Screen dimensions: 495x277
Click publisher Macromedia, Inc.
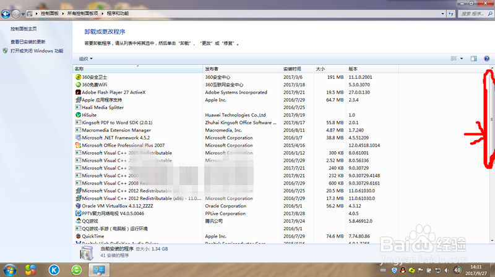click(223, 130)
